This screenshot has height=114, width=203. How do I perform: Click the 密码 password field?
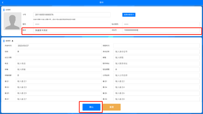pyautogui.click(x=72, y=24)
